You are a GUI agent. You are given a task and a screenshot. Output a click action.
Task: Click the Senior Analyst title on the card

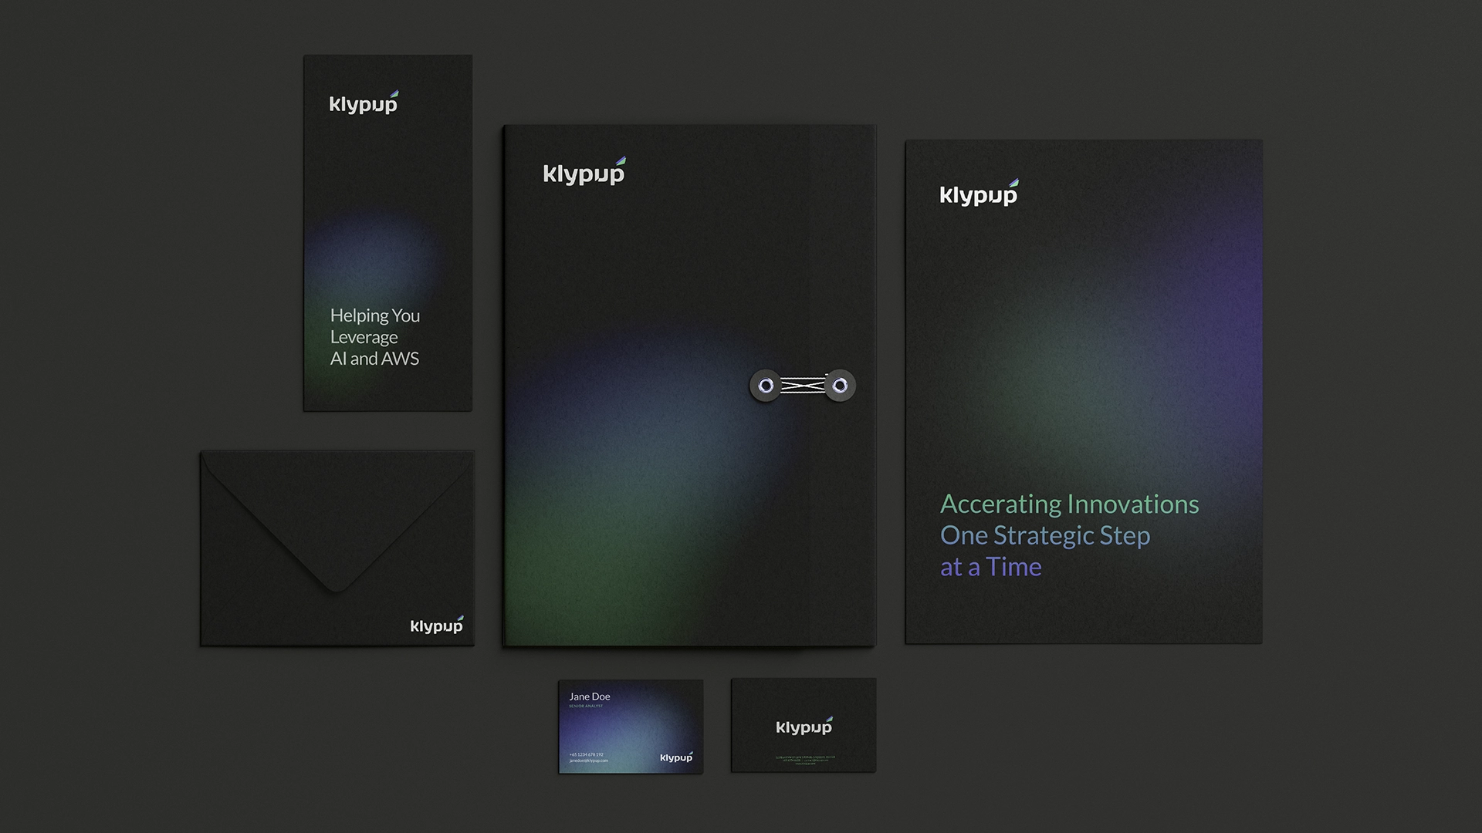(586, 707)
